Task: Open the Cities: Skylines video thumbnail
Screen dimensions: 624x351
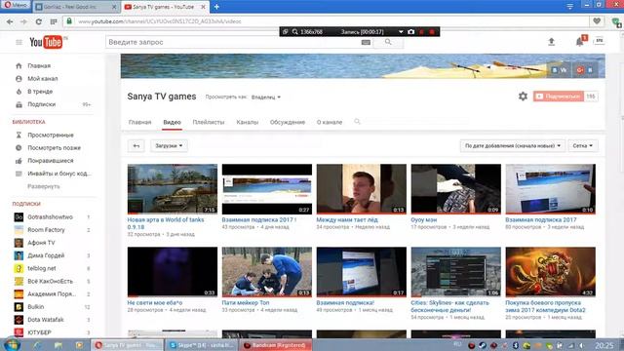Action: click(x=456, y=272)
